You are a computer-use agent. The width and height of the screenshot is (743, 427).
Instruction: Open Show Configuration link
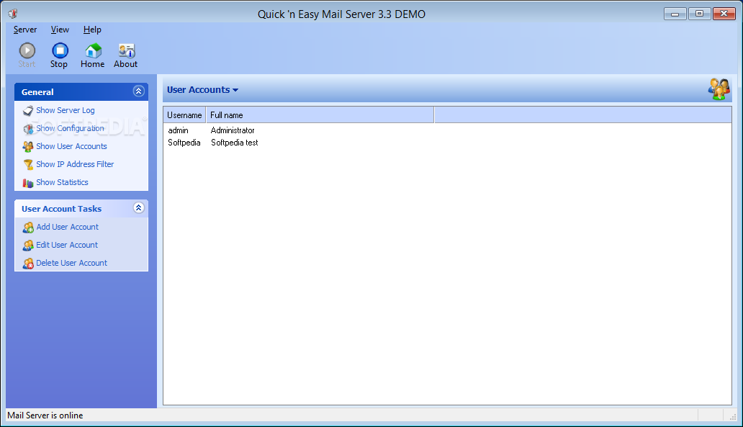pyautogui.click(x=70, y=128)
